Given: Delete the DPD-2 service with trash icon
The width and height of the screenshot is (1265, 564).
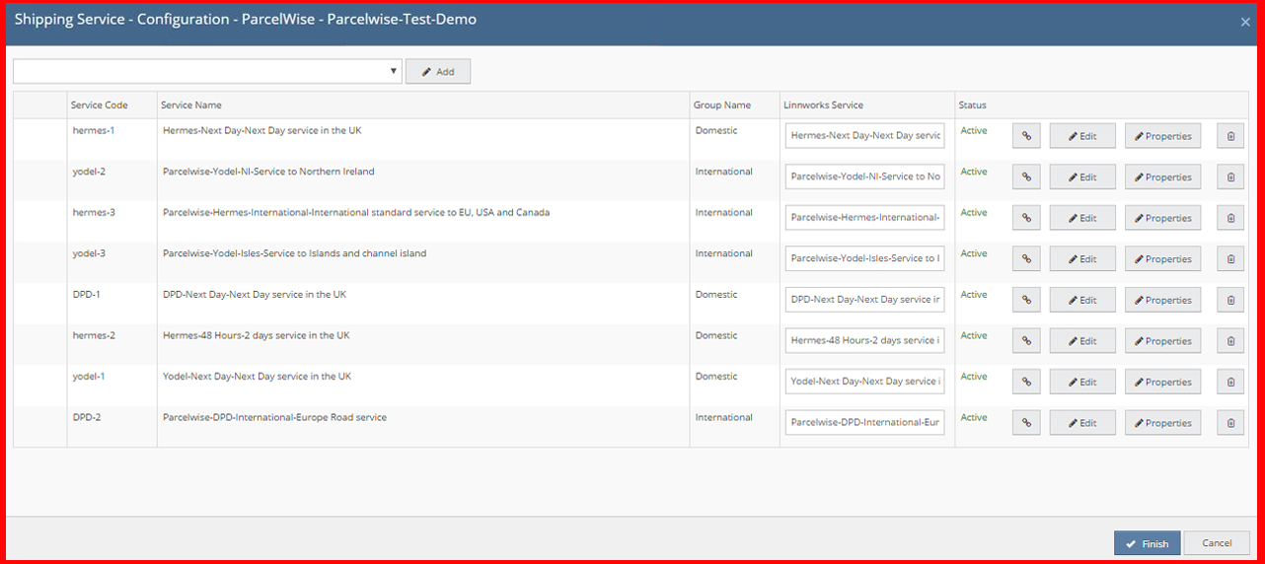Looking at the screenshot, I should pos(1230,423).
